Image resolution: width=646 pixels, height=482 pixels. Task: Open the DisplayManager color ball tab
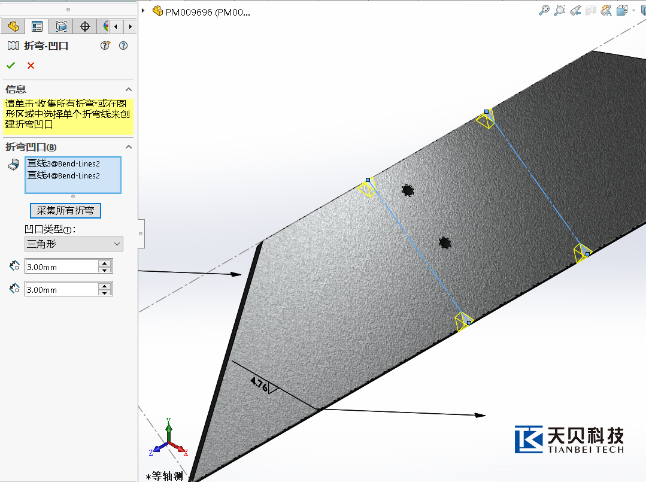pos(105,26)
